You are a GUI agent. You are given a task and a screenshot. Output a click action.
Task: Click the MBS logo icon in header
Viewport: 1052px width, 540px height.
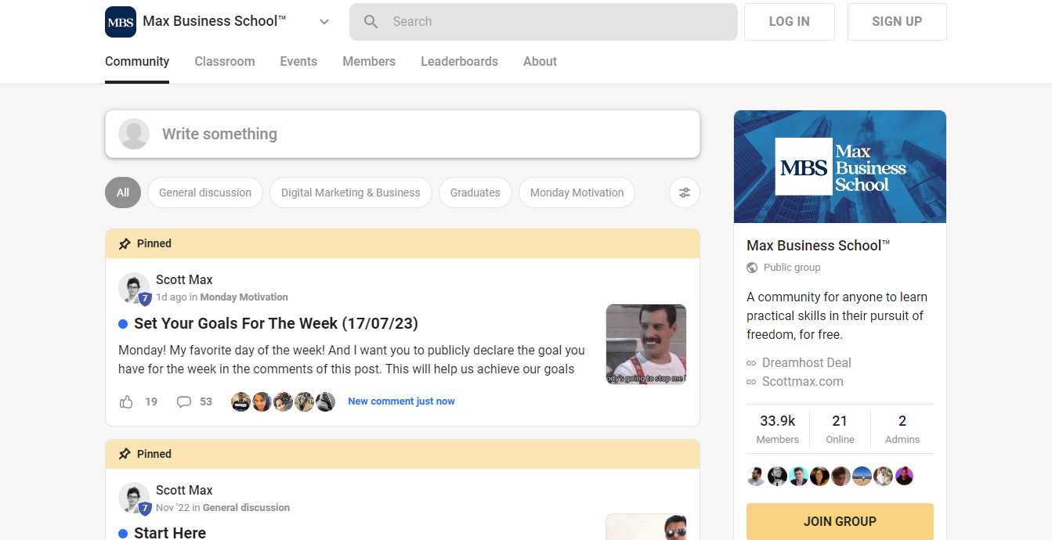click(121, 22)
